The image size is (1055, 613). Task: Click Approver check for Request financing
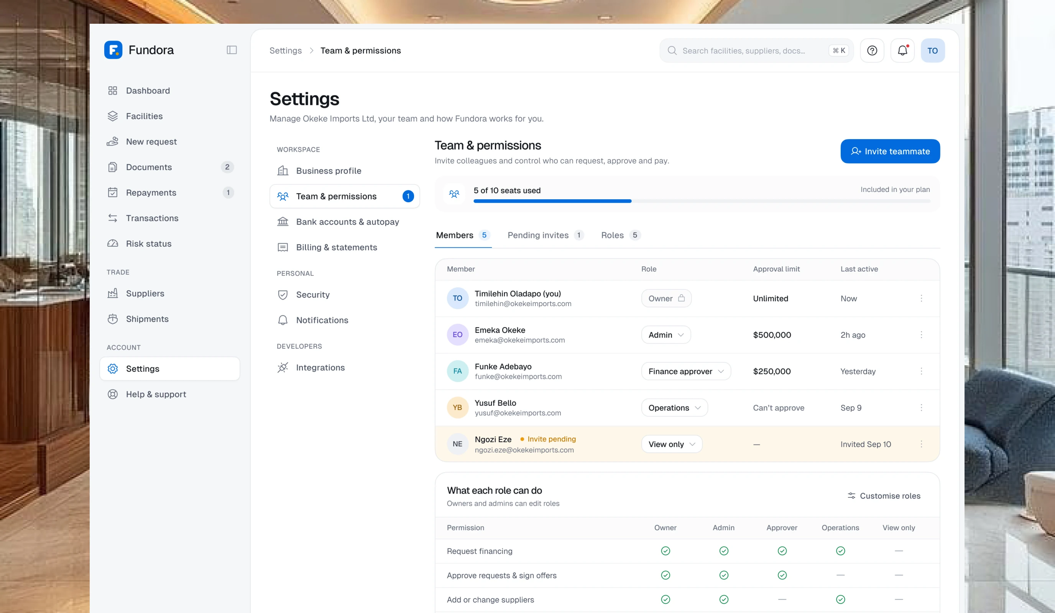pyautogui.click(x=782, y=551)
